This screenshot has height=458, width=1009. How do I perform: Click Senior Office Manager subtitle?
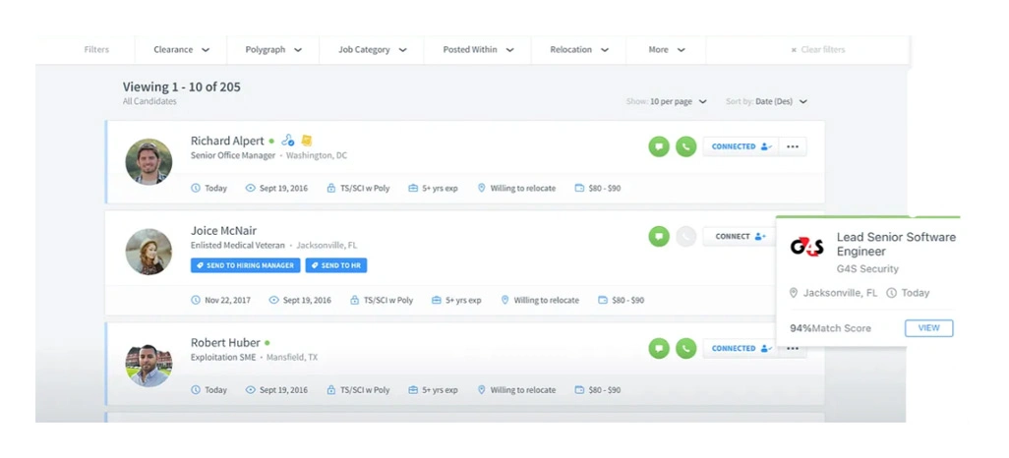point(233,155)
